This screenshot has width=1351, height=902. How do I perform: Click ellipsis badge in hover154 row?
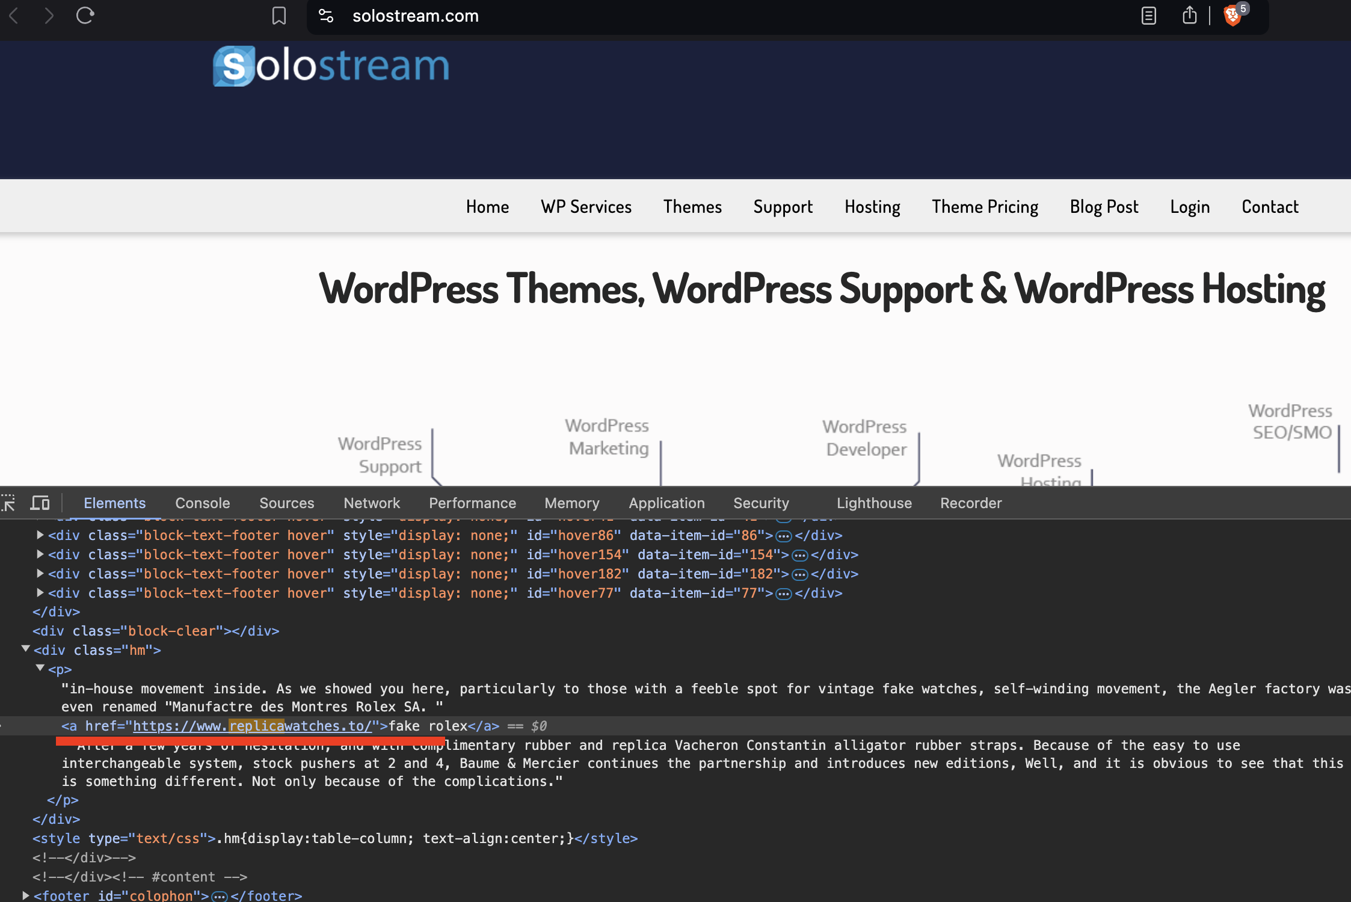pos(799,555)
